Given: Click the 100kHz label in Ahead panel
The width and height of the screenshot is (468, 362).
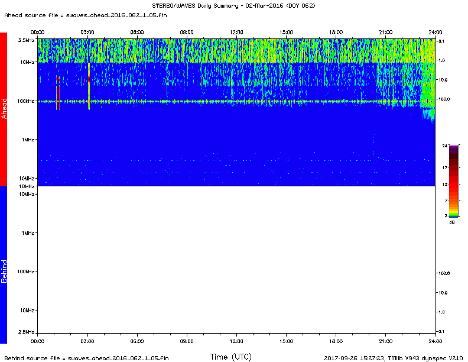Looking at the screenshot, I should click(26, 101).
